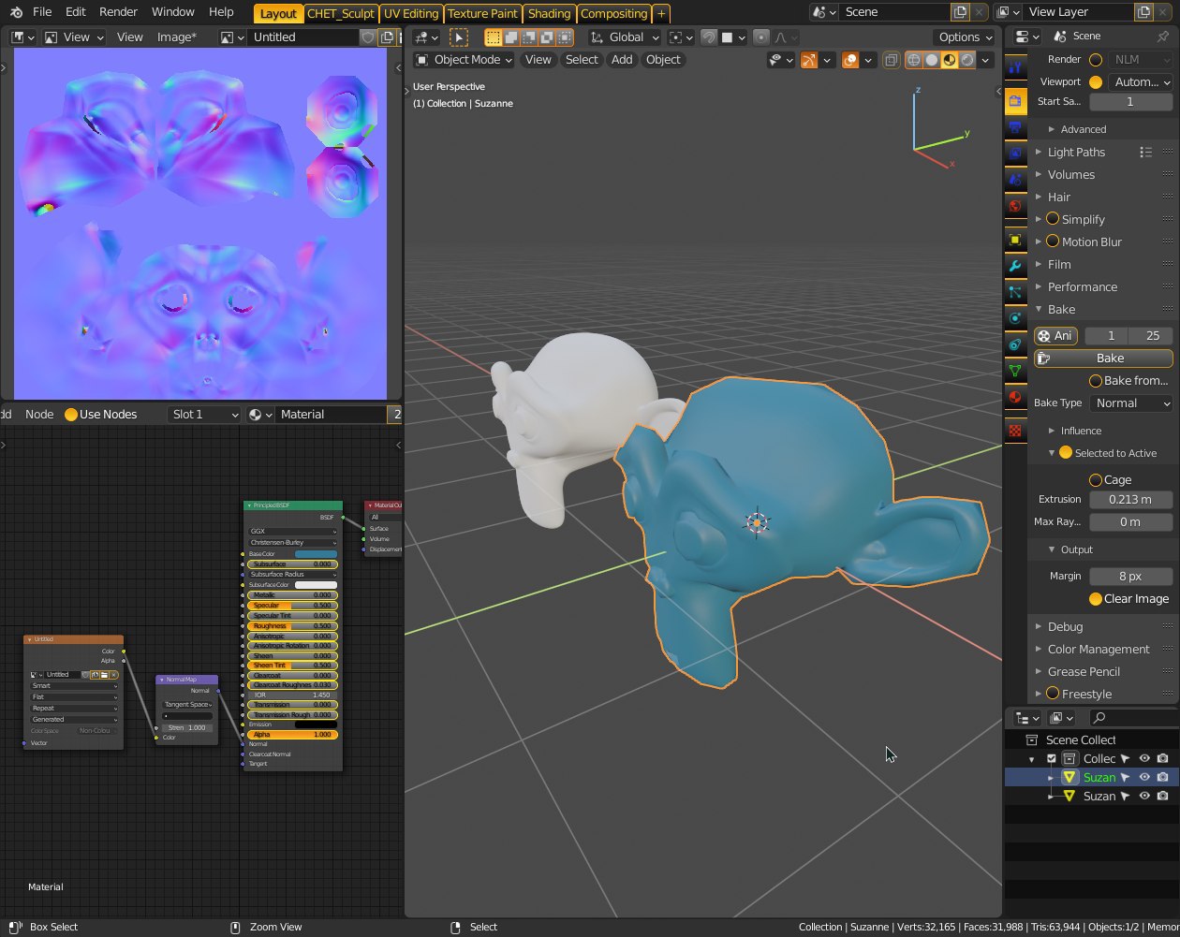Open the Object properties tab
Image resolution: width=1180 pixels, height=937 pixels.
(x=1015, y=240)
